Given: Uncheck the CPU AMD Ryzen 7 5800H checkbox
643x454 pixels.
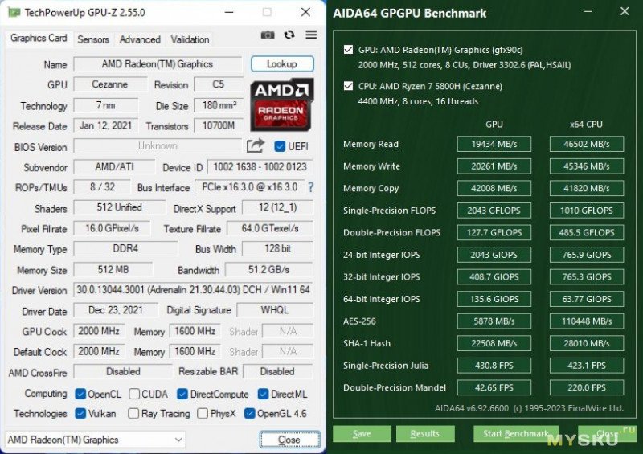Looking at the screenshot, I should pyautogui.click(x=348, y=86).
